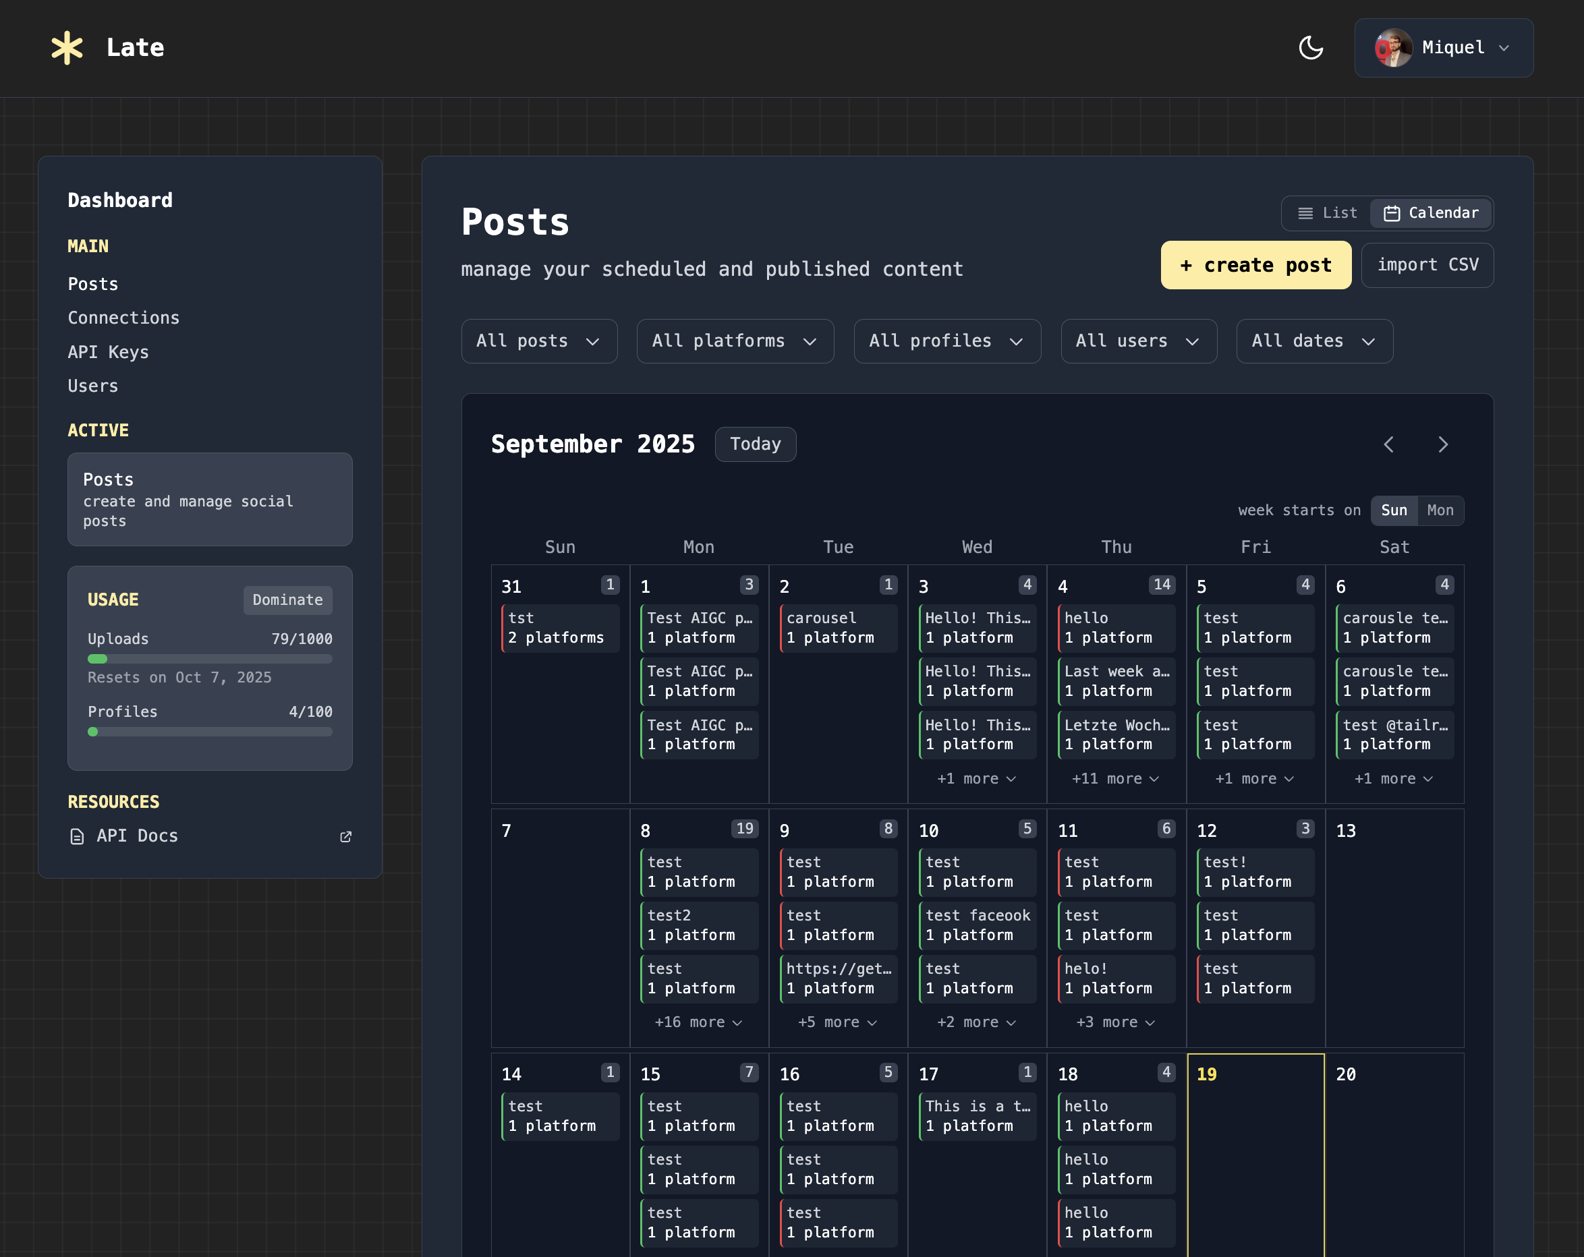Expand +11 more on September 4
The width and height of the screenshot is (1584, 1257).
coord(1115,778)
